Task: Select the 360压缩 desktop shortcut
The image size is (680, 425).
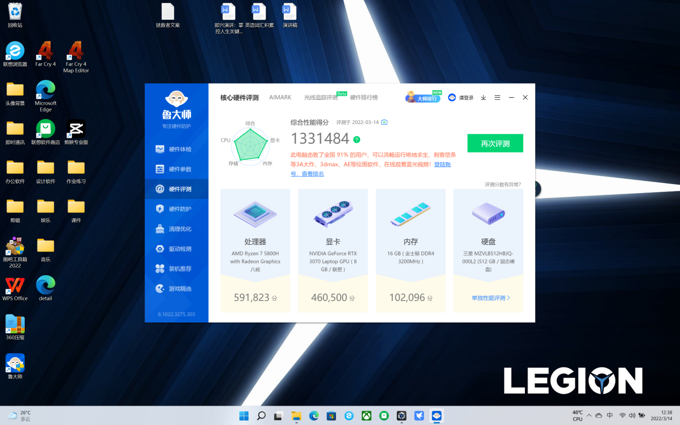Action: click(x=15, y=327)
